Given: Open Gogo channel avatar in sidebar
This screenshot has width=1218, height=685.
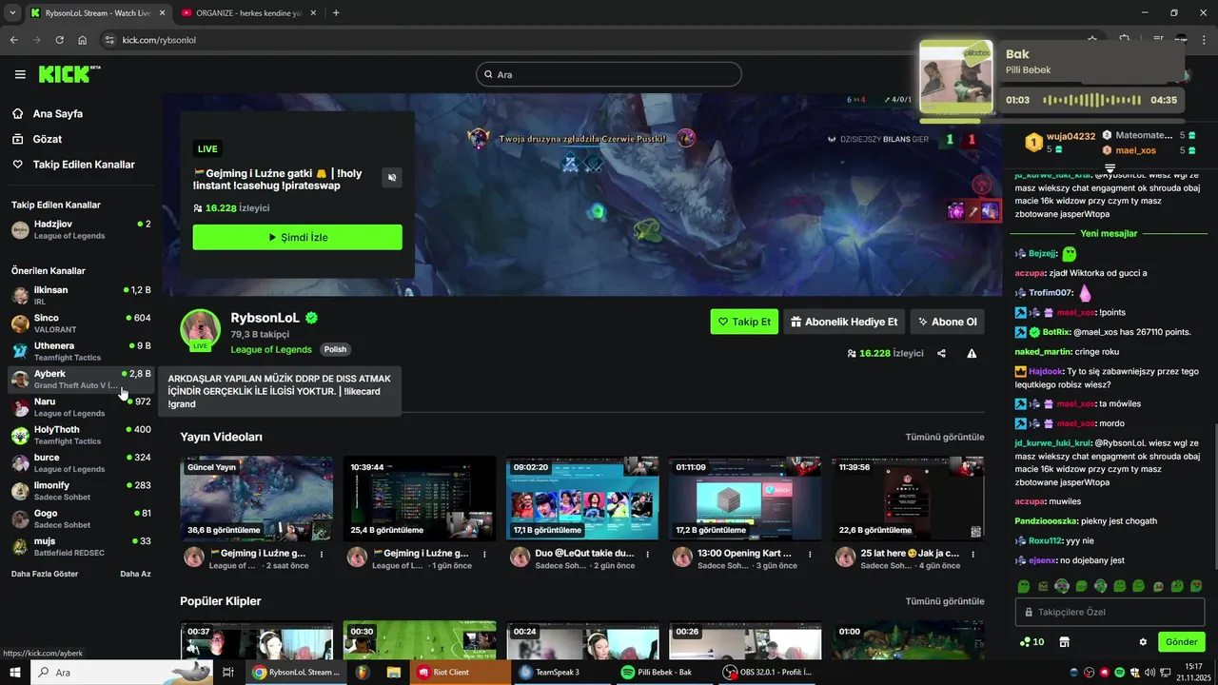Looking at the screenshot, I should pyautogui.click(x=20, y=519).
